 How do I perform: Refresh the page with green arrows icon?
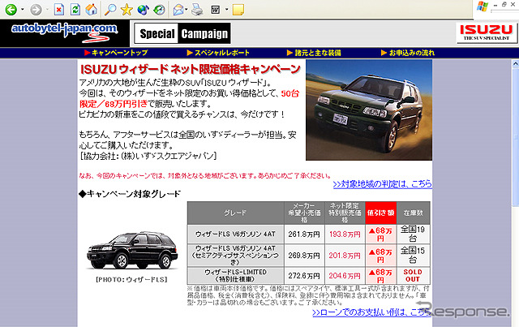75,9
